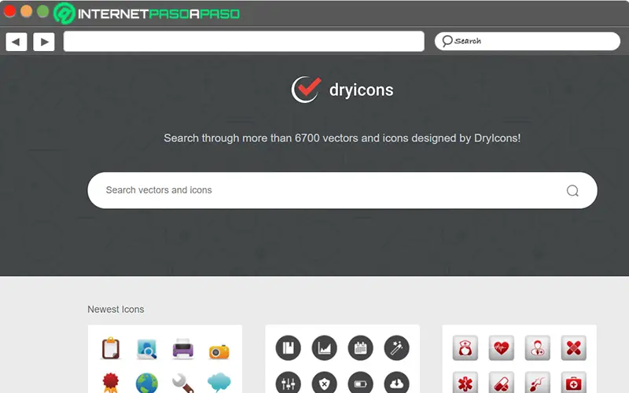Click the red nurse medical icon
The height and width of the screenshot is (393, 629).
(x=465, y=347)
